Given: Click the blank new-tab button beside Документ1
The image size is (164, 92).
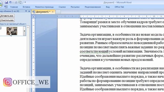Looking at the screenshot, I should point(58,12).
